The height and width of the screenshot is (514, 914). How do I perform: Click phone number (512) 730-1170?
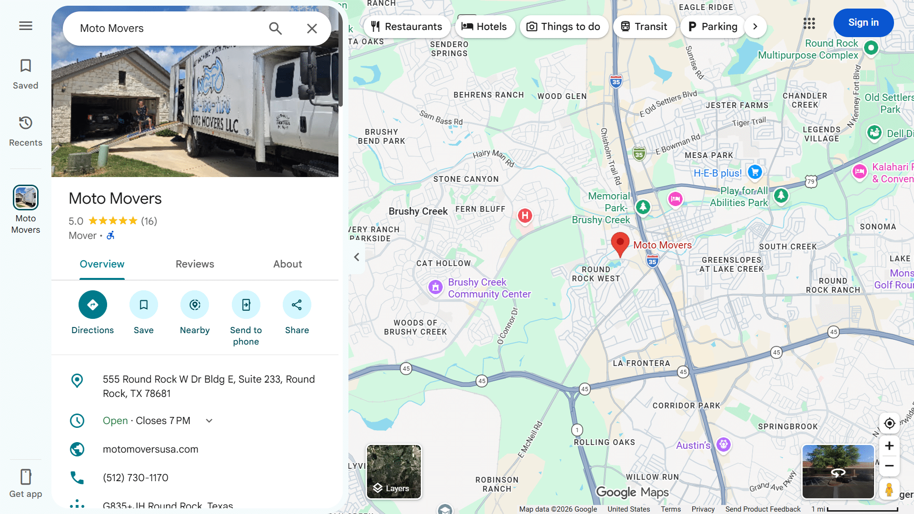(x=136, y=478)
